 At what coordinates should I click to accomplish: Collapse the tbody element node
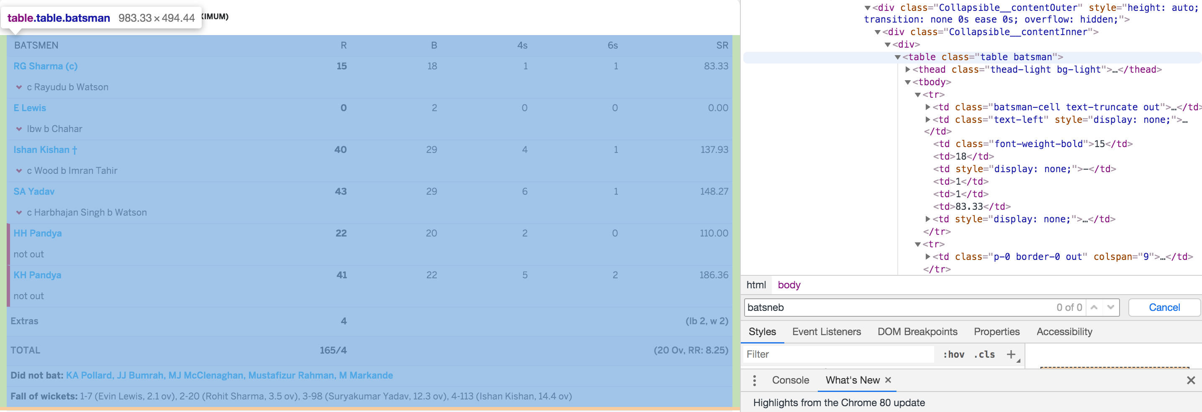[908, 81]
